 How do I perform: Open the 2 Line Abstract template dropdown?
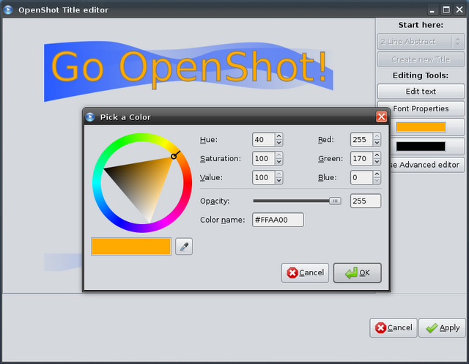421,42
